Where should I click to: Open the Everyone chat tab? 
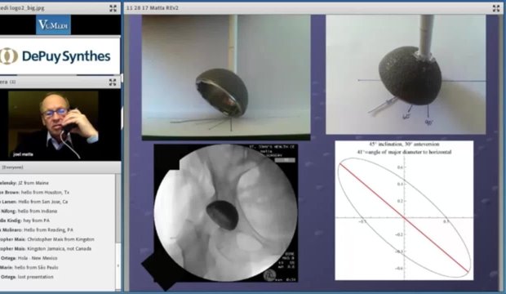point(13,167)
